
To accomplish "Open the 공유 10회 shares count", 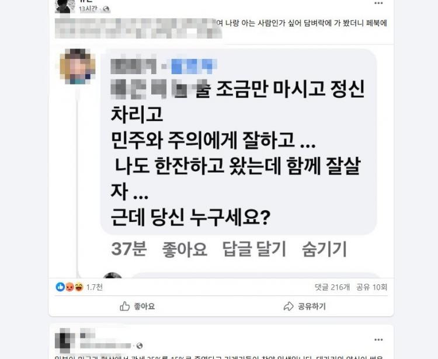I will pos(372,287).
